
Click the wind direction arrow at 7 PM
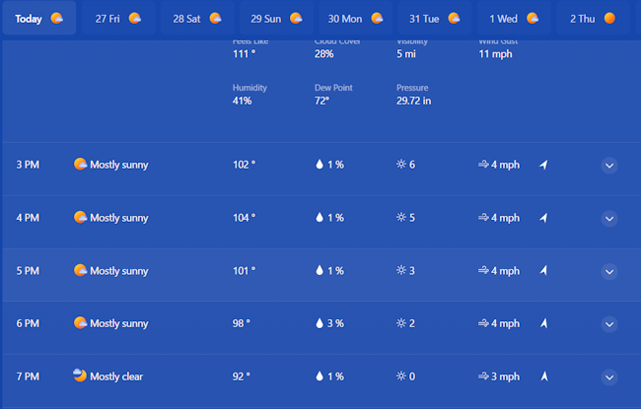543,375
